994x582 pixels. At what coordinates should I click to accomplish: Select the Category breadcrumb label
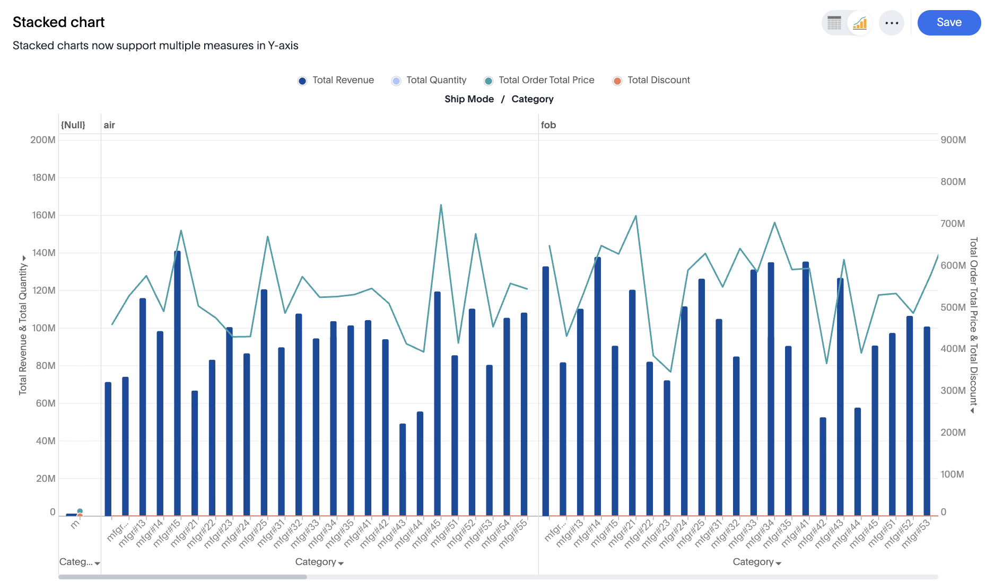[532, 99]
